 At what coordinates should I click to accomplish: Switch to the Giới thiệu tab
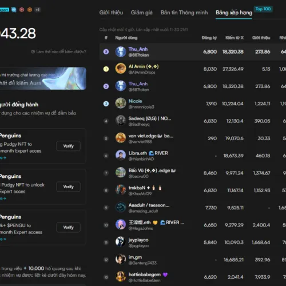click(x=111, y=13)
